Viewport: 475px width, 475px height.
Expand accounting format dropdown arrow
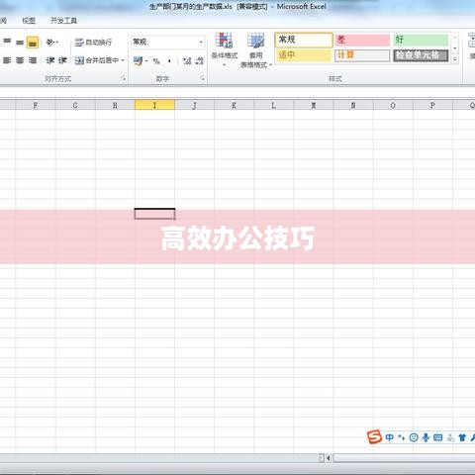tap(146, 60)
